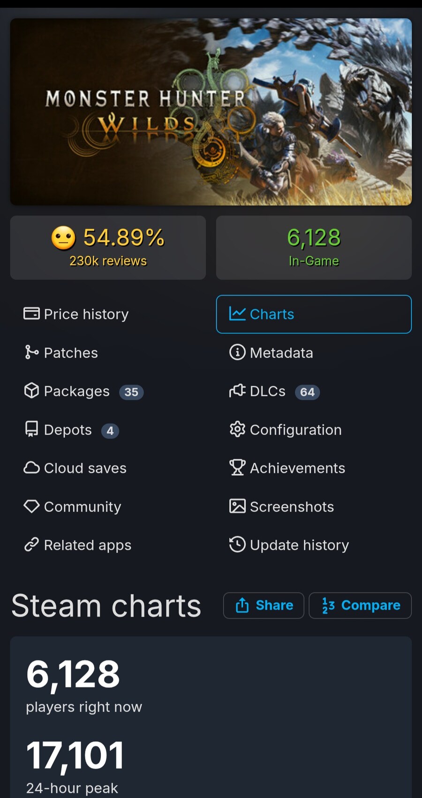Click the Update history clock icon
The image size is (422, 798).
point(237,544)
